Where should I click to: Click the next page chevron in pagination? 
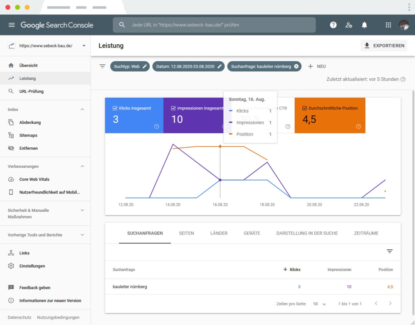click(x=390, y=303)
